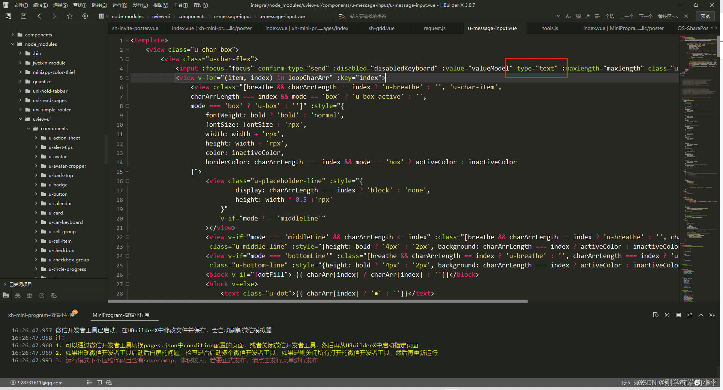Switch to request.js tab
Viewport: 723px width, 390px height.
click(434, 28)
